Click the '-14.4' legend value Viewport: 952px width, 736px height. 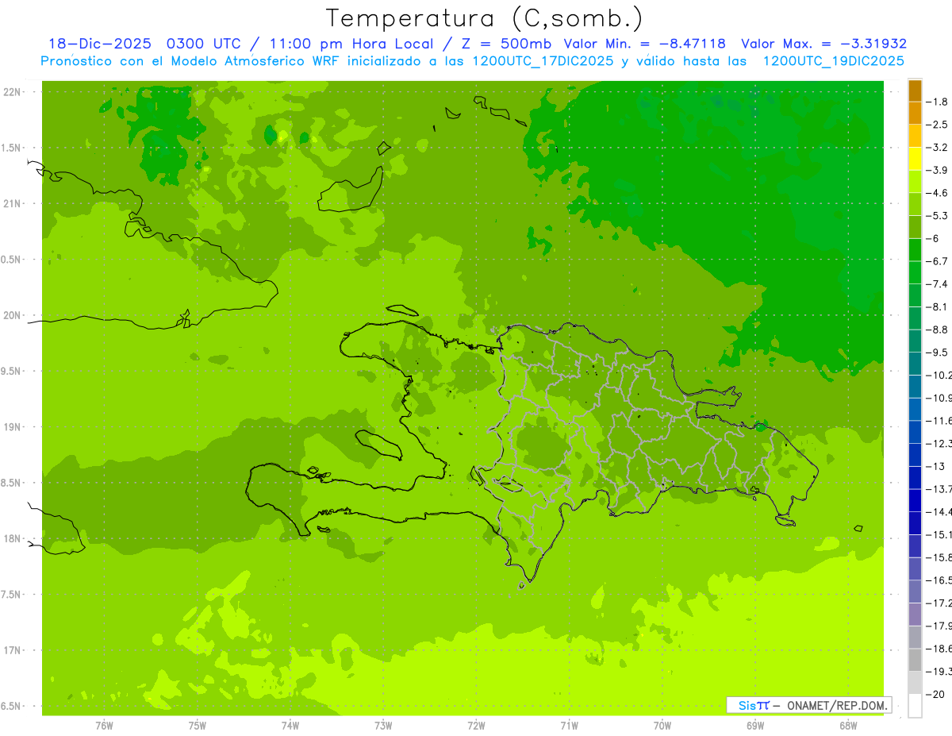[x=940, y=511]
